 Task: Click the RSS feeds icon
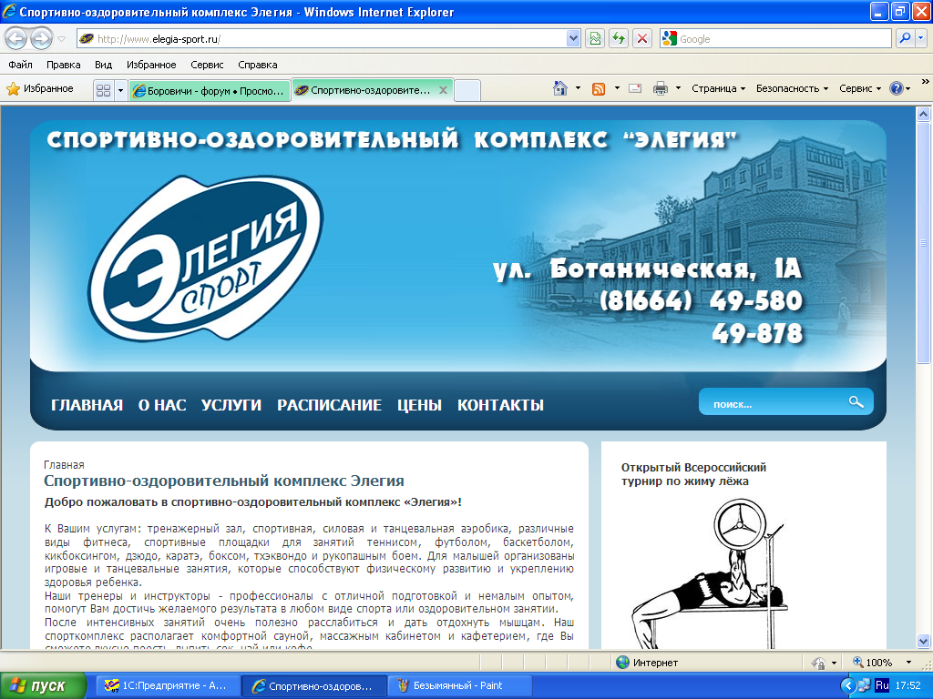599,88
